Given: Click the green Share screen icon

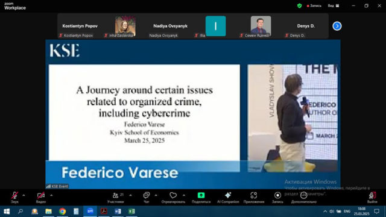Looking at the screenshot, I should pos(201,195).
